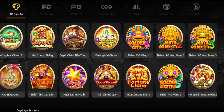Open the Mahjong Win game icon
The image size is (224, 112).
[x=42, y=38]
